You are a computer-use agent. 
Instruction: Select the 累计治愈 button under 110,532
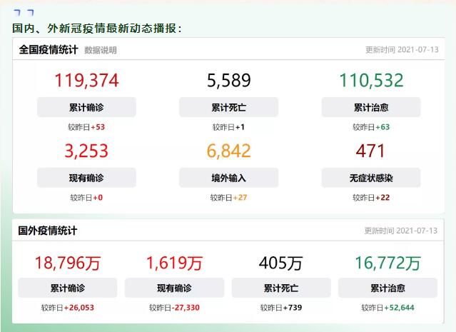[370, 108]
